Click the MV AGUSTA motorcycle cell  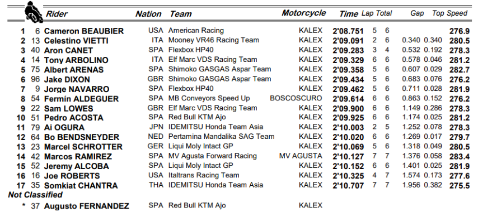coord(301,156)
